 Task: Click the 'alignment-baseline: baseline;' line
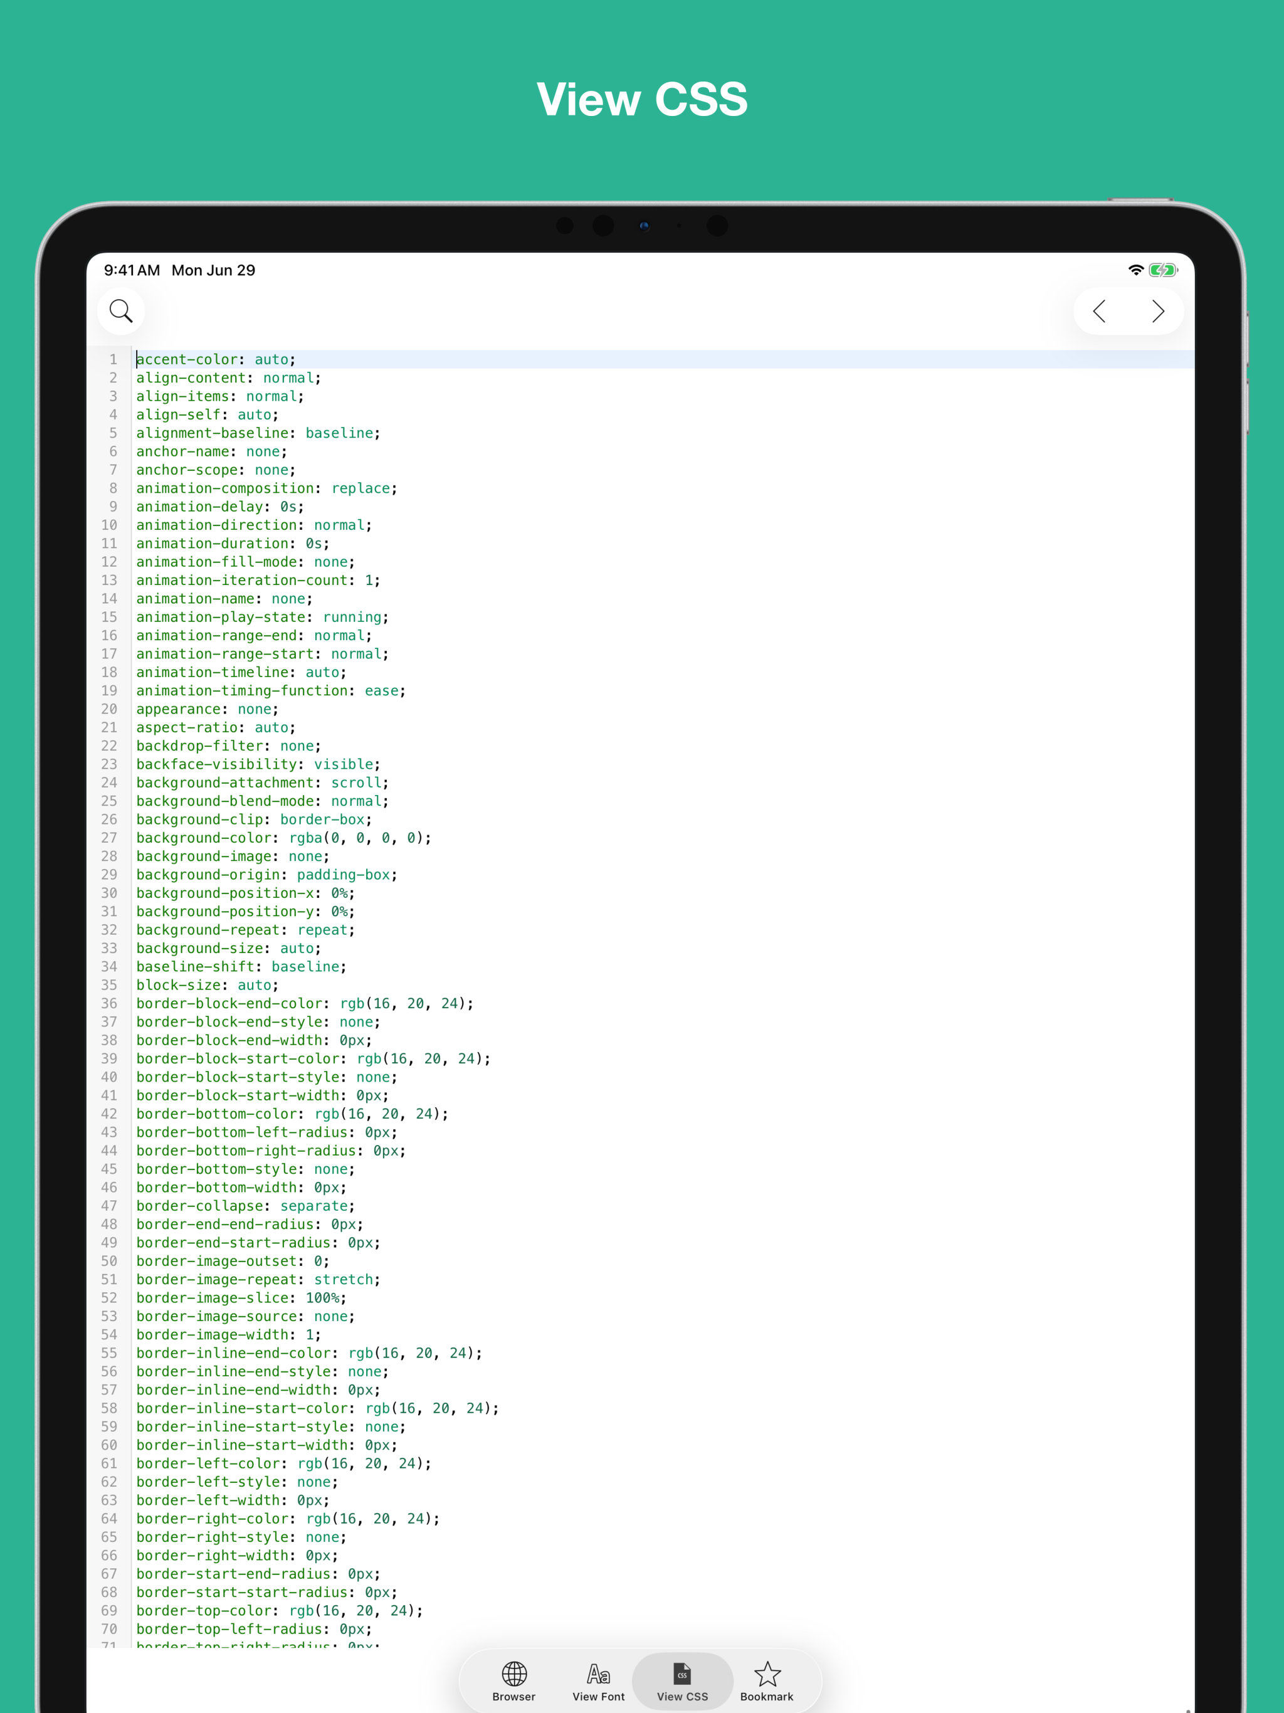click(x=259, y=433)
